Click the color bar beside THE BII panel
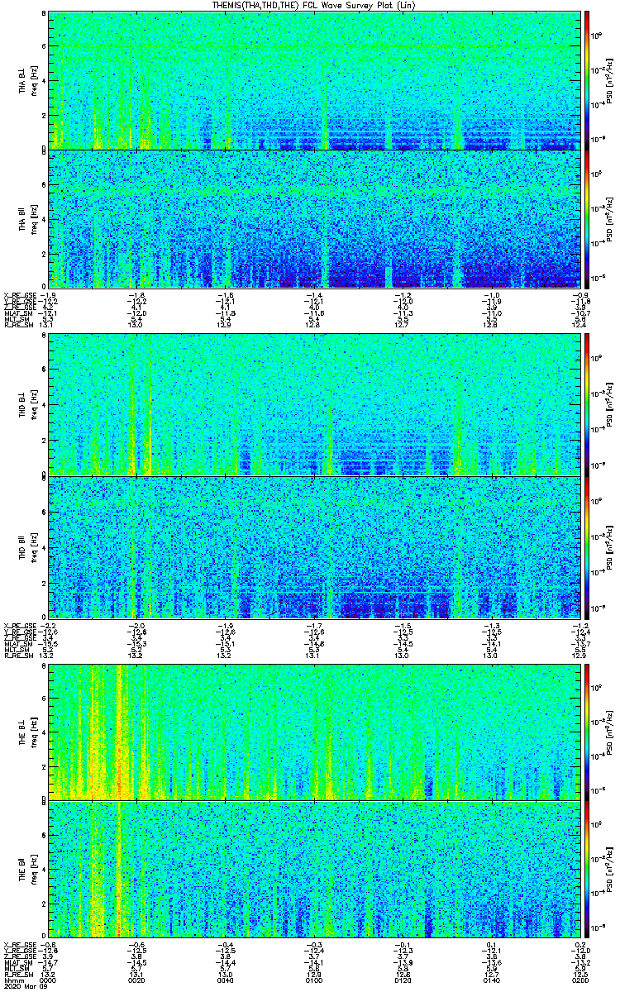Image resolution: width=620 pixels, height=992 pixels. point(587,870)
